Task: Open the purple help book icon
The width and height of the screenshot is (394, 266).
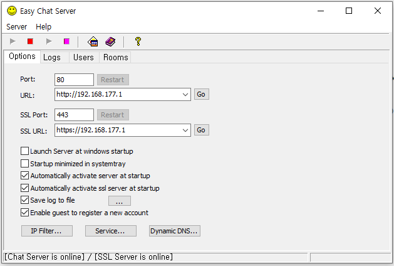Action: (x=110, y=41)
